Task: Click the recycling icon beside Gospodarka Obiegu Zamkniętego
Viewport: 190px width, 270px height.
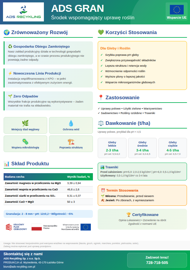Action: tap(10, 46)
